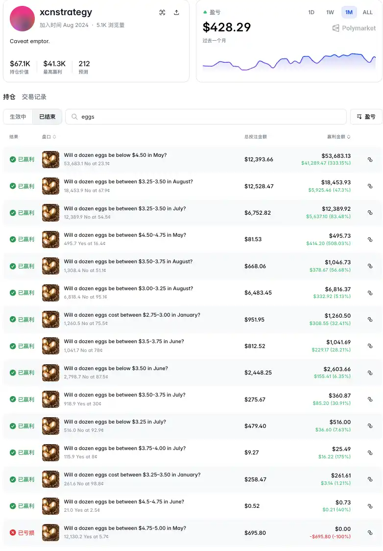Select the ALL time range button
Screen dimensions: 383x551
click(x=367, y=13)
